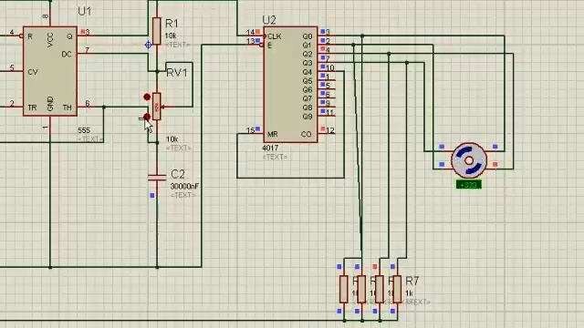Click the CO pin label on U2
The height and width of the screenshot is (328, 584).
click(x=307, y=134)
